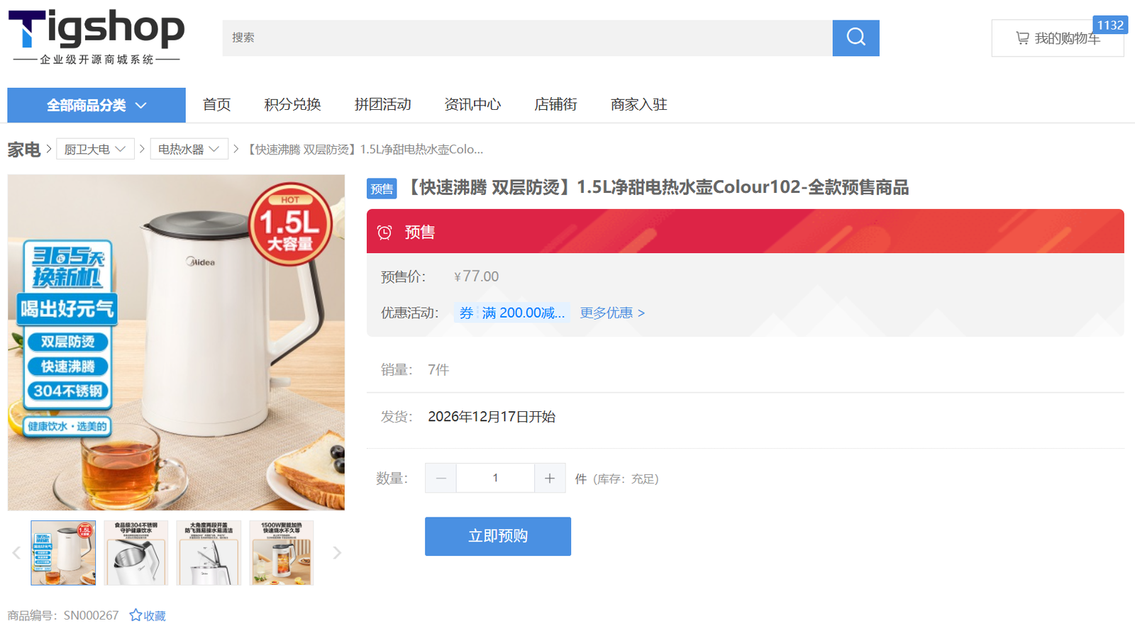The image size is (1135, 643).
Task: Increase quantity with plus button
Action: [550, 479]
